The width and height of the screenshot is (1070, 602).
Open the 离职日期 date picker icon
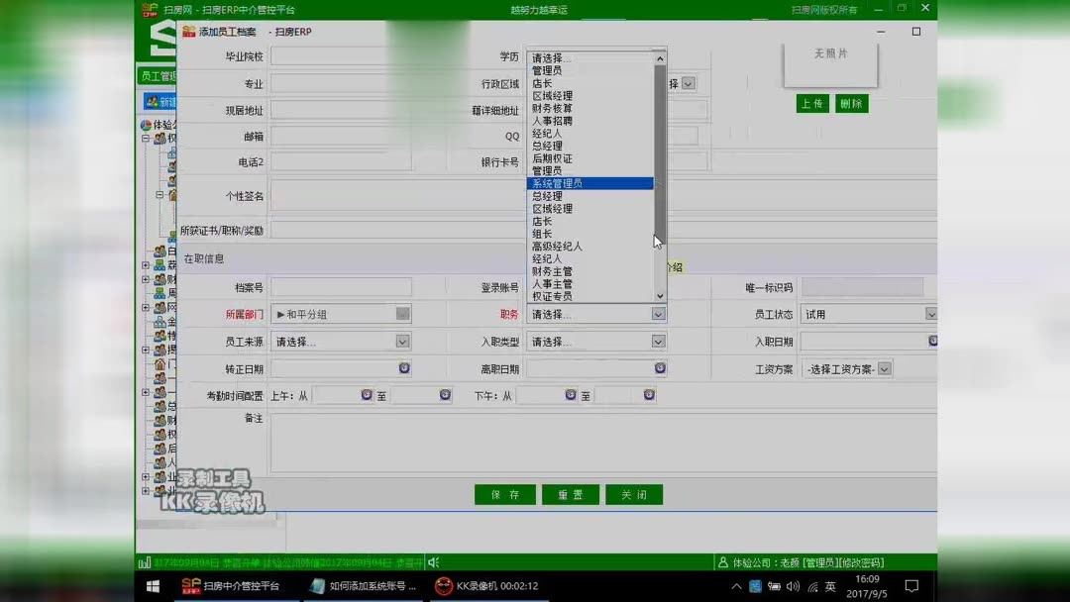660,367
